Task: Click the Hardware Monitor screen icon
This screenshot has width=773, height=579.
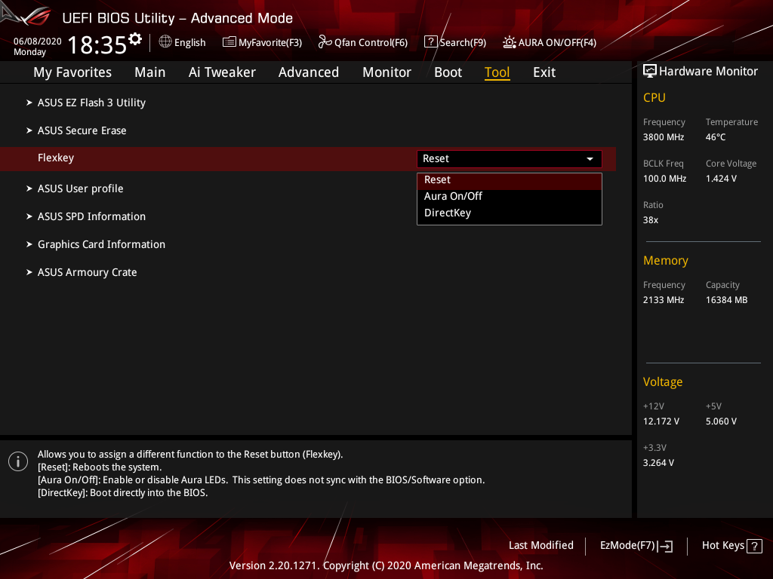Action: click(650, 72)
